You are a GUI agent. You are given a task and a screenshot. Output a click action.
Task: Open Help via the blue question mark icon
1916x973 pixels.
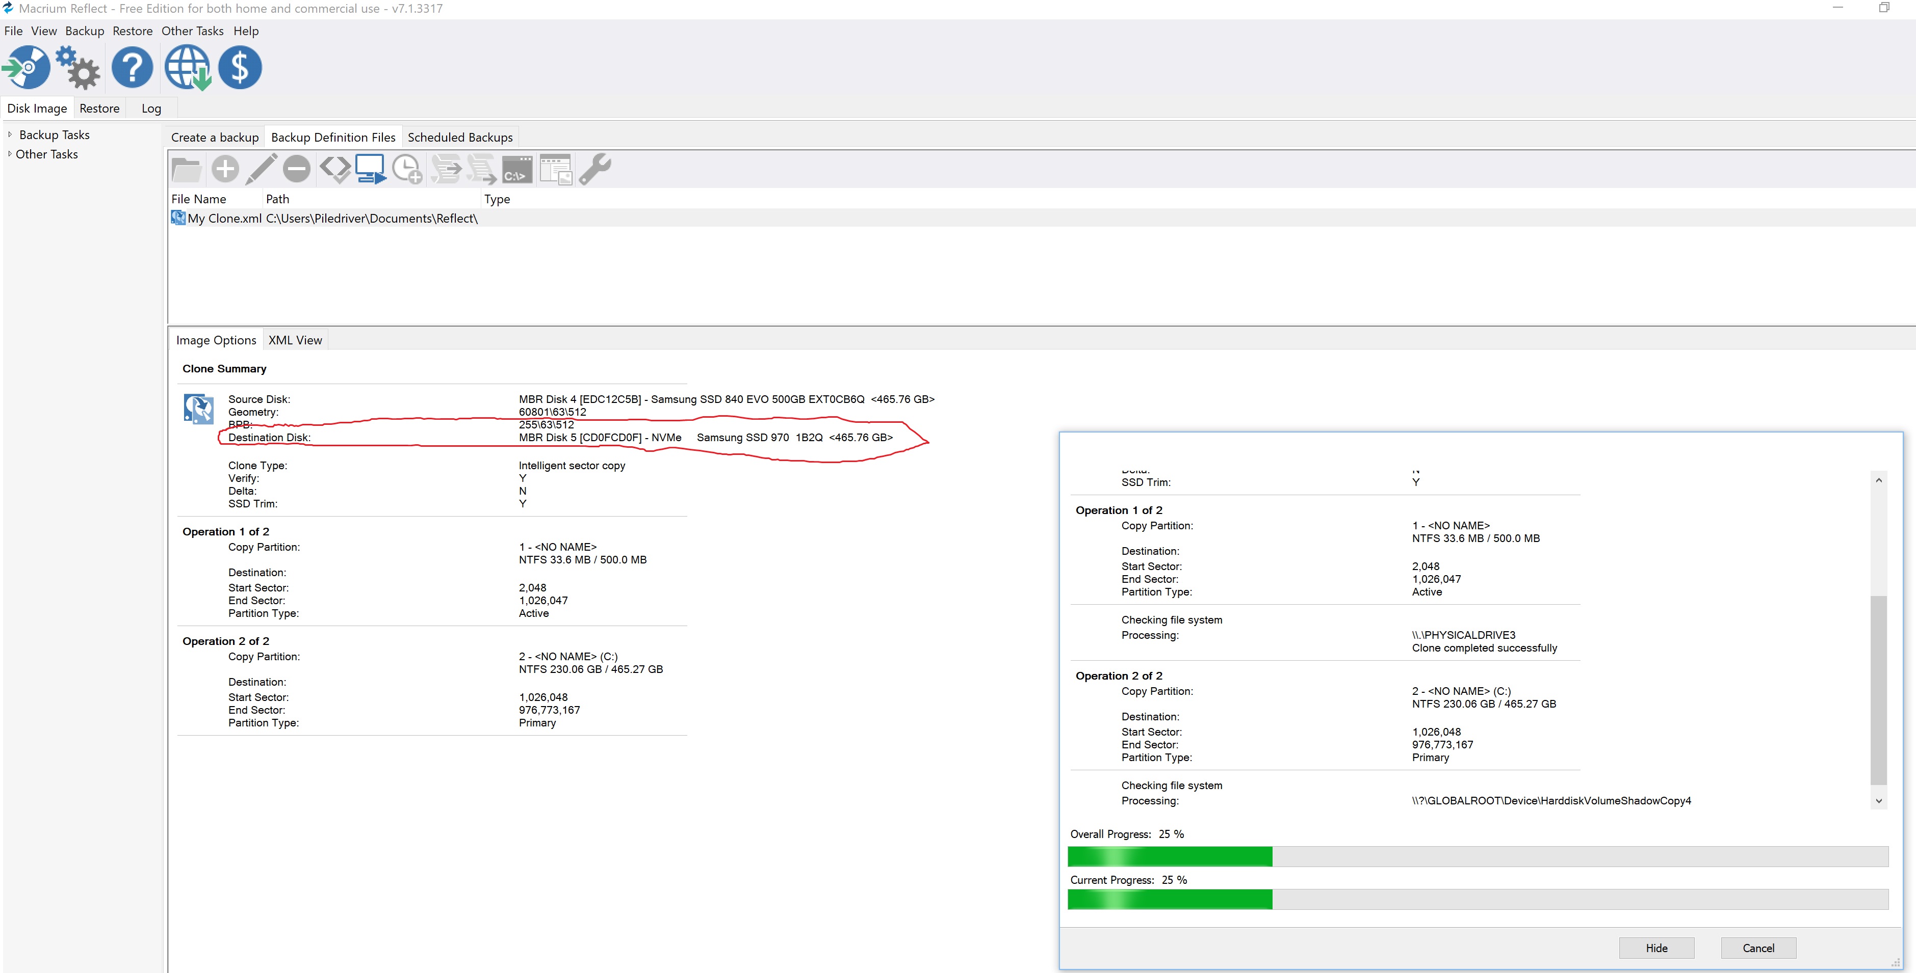point(133,68)
